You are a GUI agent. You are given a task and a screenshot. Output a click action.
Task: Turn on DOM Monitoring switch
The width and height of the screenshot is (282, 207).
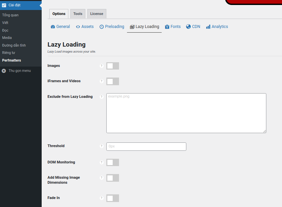point(113,162)
